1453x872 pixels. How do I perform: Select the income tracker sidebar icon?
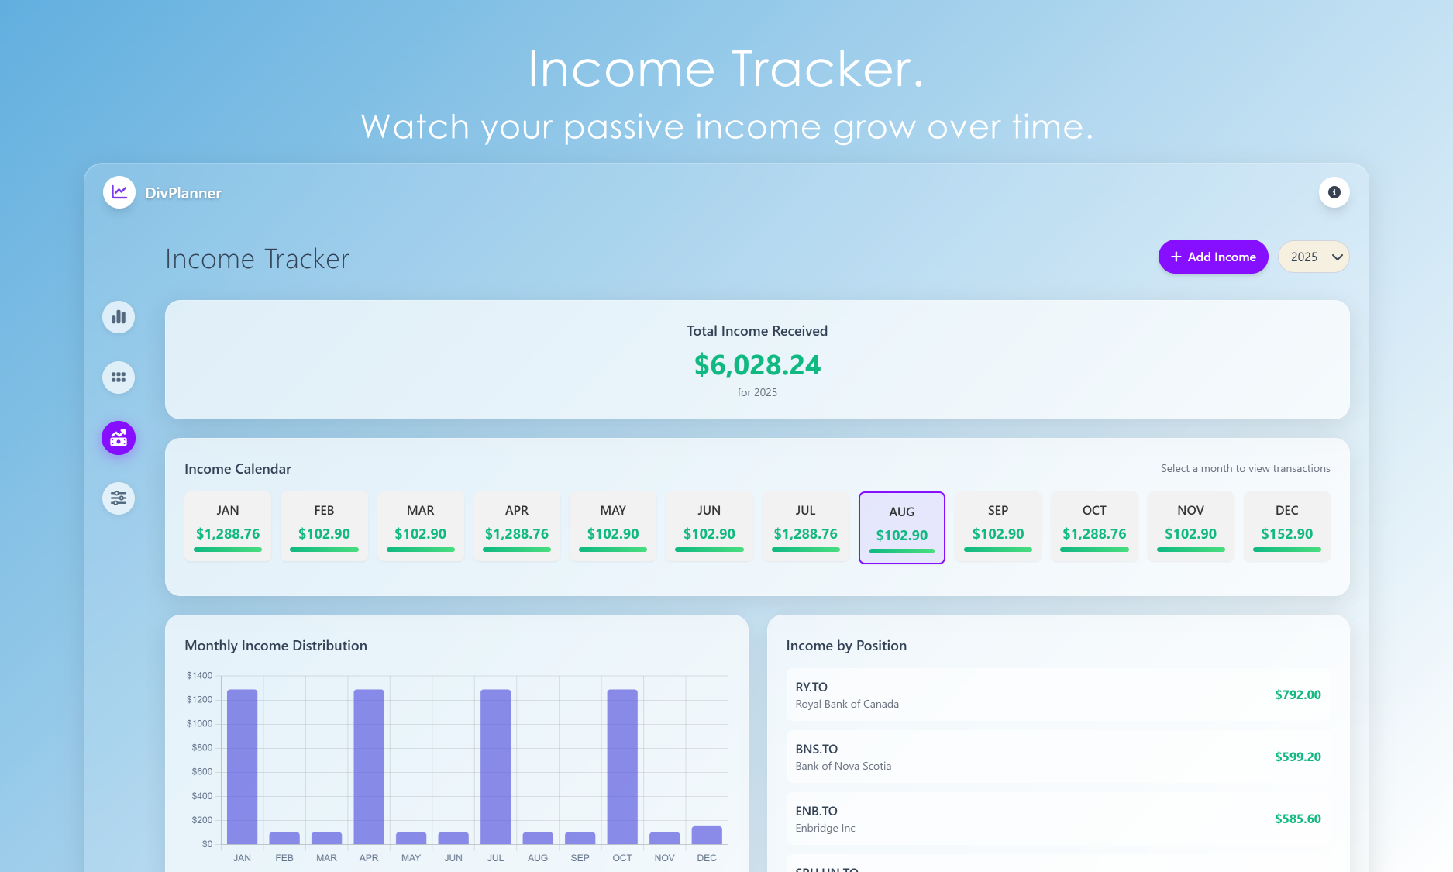click(119, 438)
